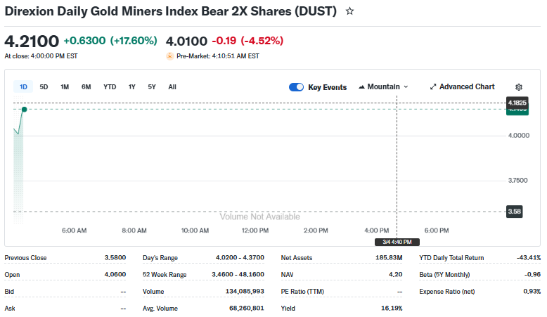Expand the Mountain chart style dropdown chevron
Viewport: 547px width, 317px height.
pos(406,87)
